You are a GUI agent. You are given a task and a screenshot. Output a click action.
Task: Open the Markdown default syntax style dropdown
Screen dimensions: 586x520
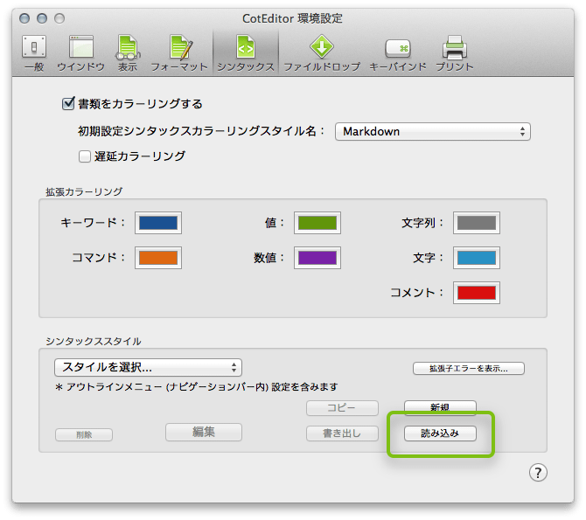coord(433,131)
